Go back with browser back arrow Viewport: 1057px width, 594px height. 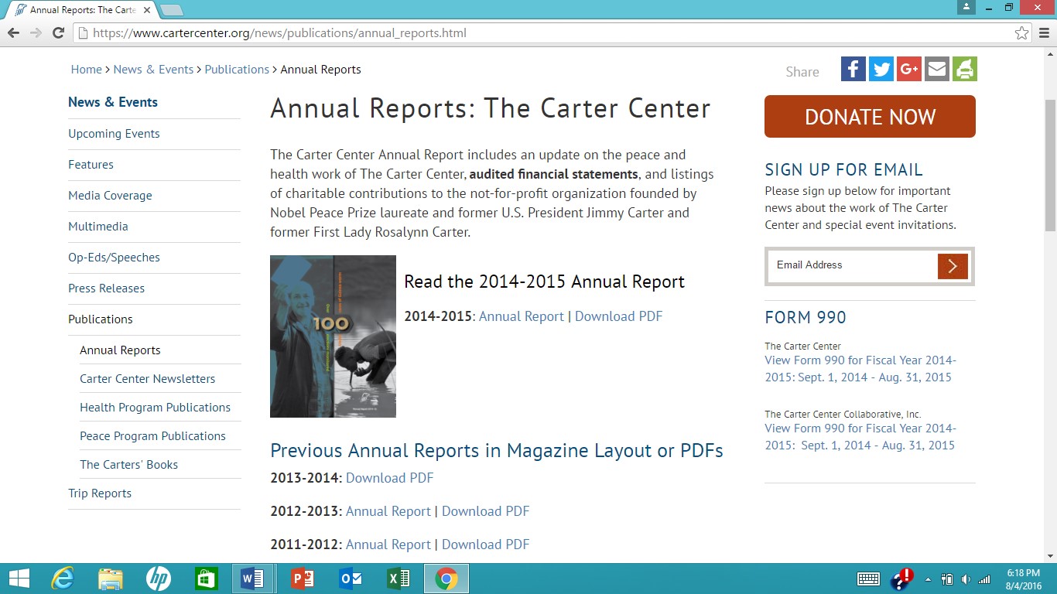[13, 32]
